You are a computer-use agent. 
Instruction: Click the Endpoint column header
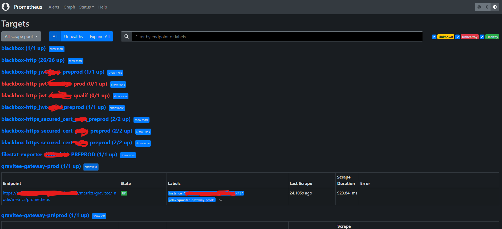click(x=12, y=184)
